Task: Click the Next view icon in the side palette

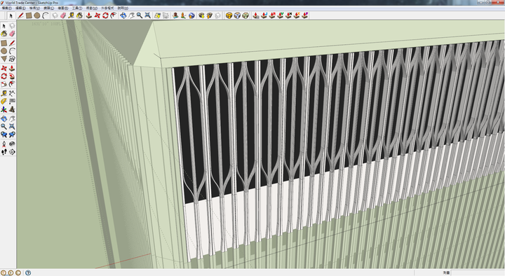Action: tap(12, 134)
